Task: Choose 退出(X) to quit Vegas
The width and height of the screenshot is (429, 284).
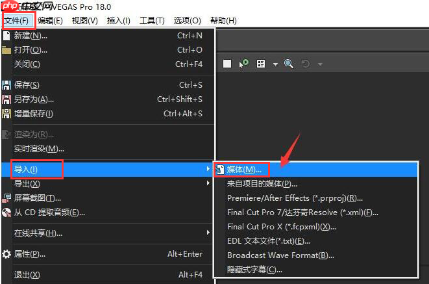Action: click(108, 275)
